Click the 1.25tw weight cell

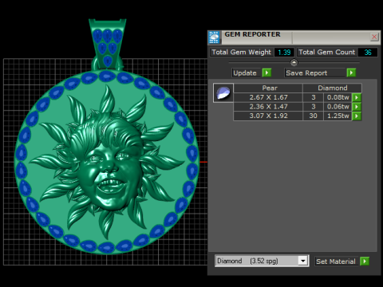tap(338, 116)
